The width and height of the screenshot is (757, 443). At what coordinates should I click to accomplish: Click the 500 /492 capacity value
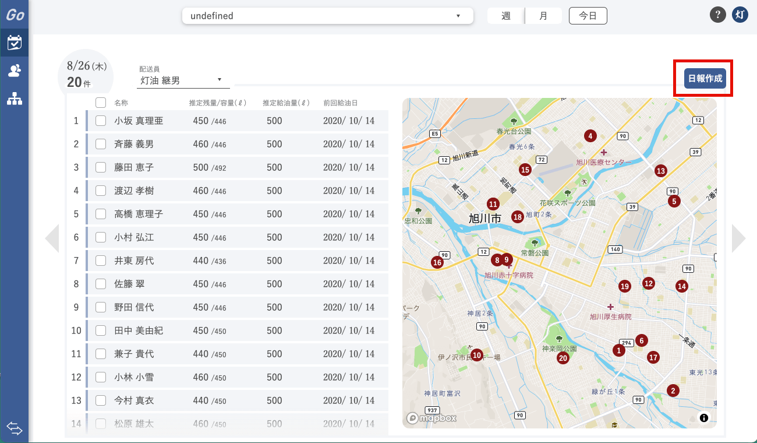pyautogui.click(x=209, y=167)
